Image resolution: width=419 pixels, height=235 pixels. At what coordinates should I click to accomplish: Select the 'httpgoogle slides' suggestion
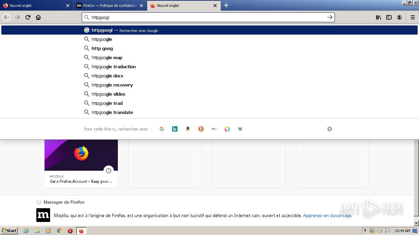tap(209, 94)
